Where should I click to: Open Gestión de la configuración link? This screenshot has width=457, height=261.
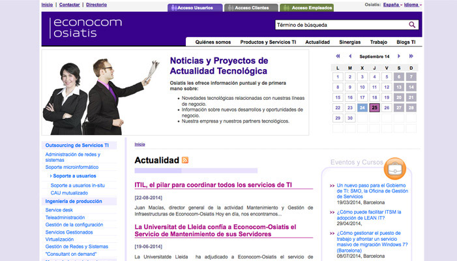74,224
